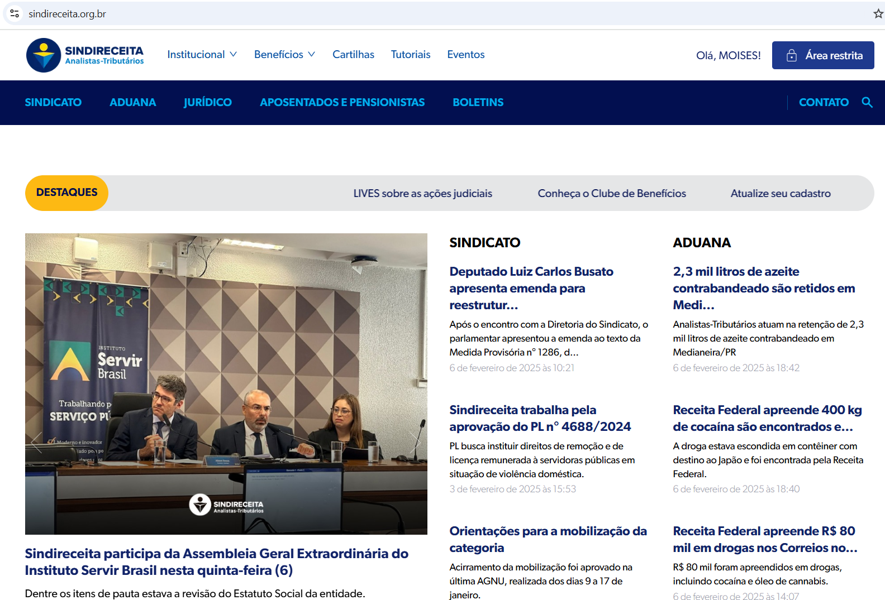Viewport: 885px width, 600px height.
Task: Open the Área restrita login button
Action: (x=822, y=55)
